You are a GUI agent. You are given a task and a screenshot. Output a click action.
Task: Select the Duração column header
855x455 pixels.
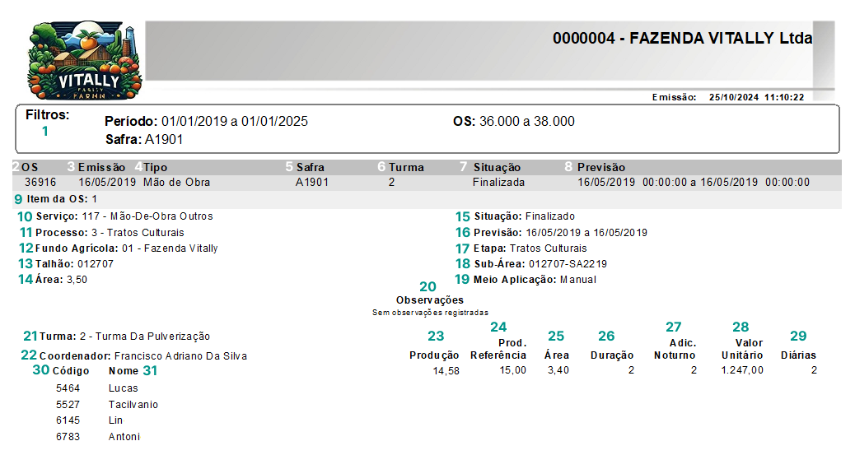click(x=612, y=355)
